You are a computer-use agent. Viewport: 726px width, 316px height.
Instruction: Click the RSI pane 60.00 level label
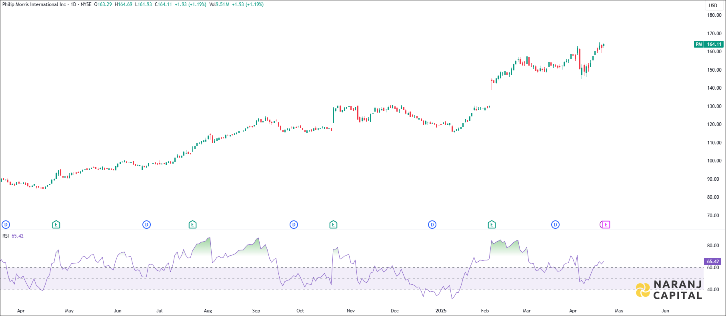pyautogui.click(x=713, y=268)
